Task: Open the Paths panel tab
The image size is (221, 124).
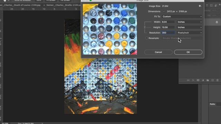Action: click(x=212, y=104)
